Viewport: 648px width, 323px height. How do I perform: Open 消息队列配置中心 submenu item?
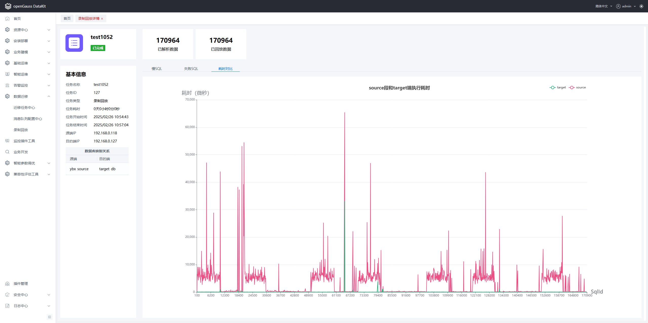[28, 119]
